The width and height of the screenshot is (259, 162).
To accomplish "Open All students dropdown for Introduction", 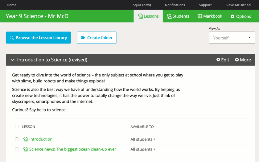I will (143, 139).
